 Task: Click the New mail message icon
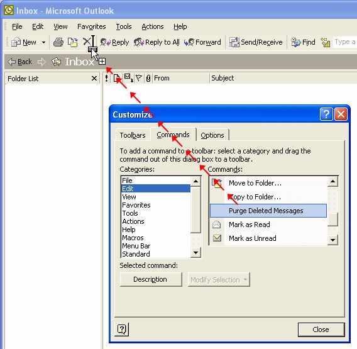tap(16, 42)
